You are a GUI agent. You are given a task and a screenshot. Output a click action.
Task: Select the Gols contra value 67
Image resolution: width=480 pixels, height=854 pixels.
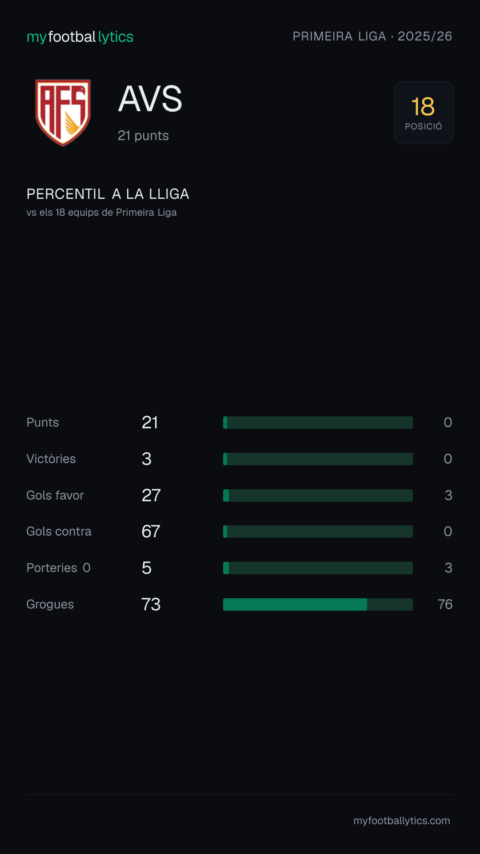151,532
